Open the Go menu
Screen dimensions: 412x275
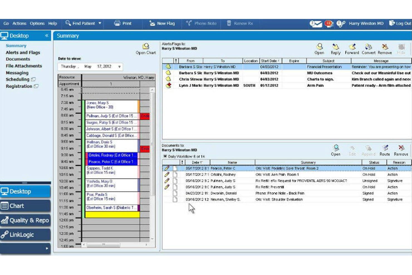point(6,23)
